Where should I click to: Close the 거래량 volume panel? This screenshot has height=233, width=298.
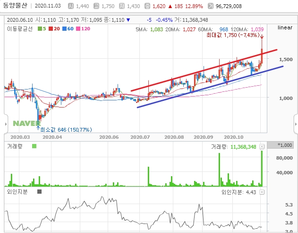262,146
